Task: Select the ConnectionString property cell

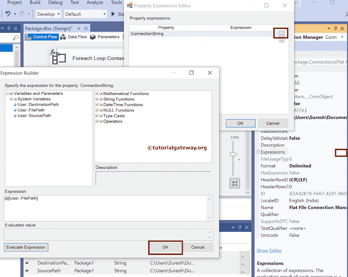Action: 166,34
